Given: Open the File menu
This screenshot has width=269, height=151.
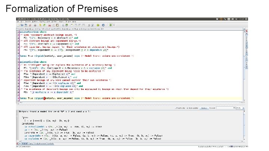Looking at the screenshot, I should tap(18, 22).
